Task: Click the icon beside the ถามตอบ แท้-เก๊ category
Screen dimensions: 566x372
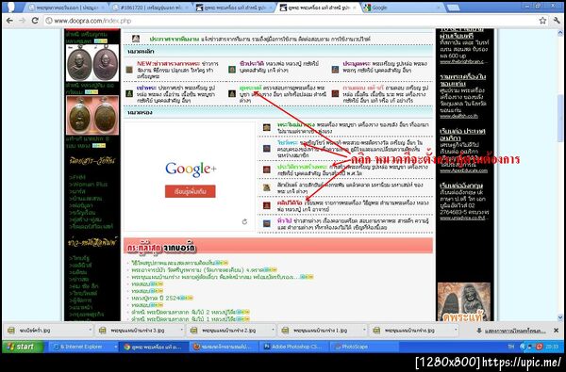Action: coord(335,94)
